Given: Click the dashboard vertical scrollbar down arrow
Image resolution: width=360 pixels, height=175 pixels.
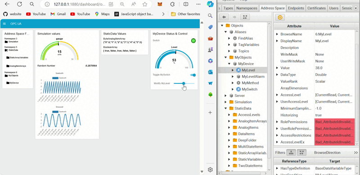Looking at the screenshot, I should [x=202, y=171].
